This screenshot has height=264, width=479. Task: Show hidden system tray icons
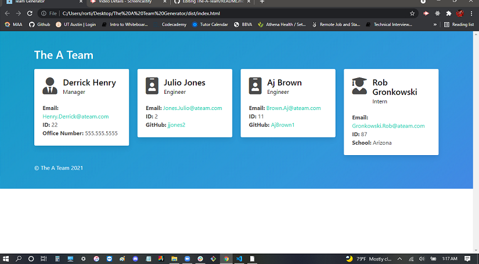(x=399, y=259)
